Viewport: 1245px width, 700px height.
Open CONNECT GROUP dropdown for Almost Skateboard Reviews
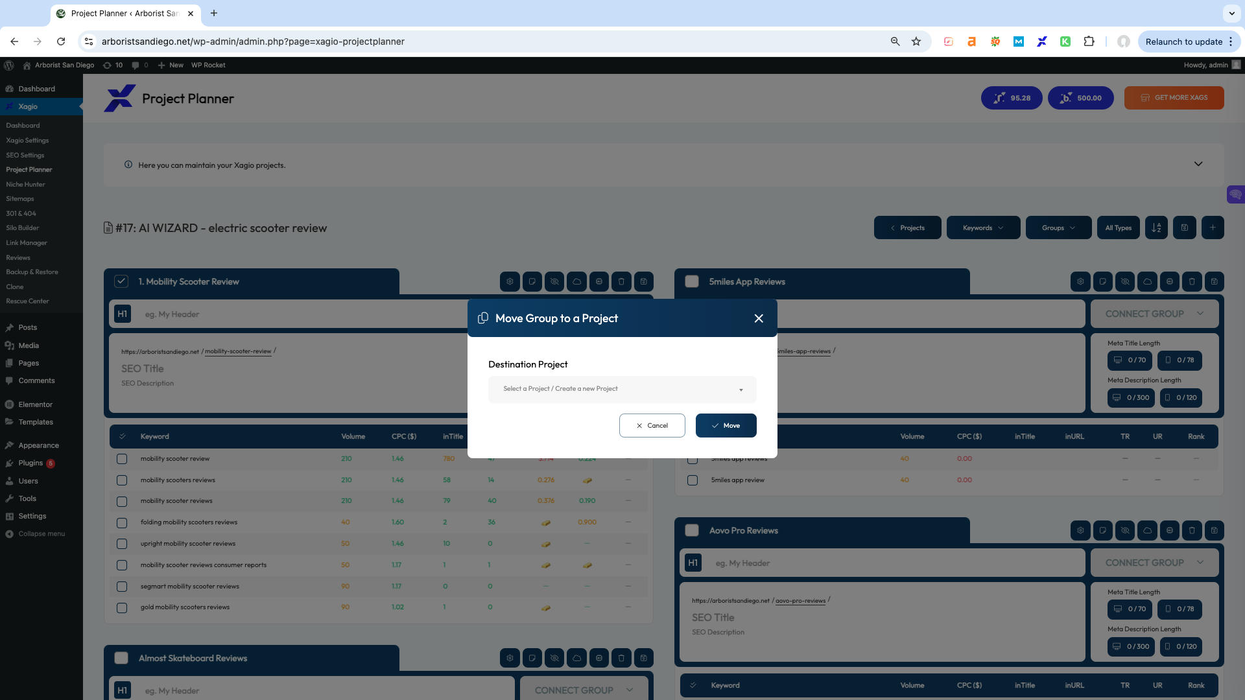(584, 690)
